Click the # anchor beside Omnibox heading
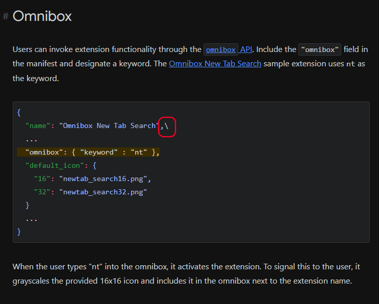This screenshot has width=379, height=304. pyautogui.click(x=6, y=16)
